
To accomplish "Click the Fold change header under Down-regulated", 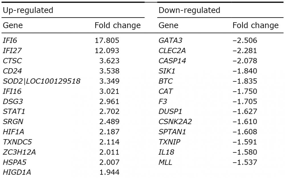I will click(x=256, y=25).
